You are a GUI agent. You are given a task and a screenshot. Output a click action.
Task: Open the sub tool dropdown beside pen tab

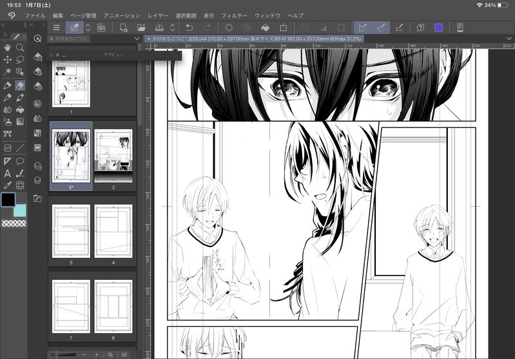point(24,37)
